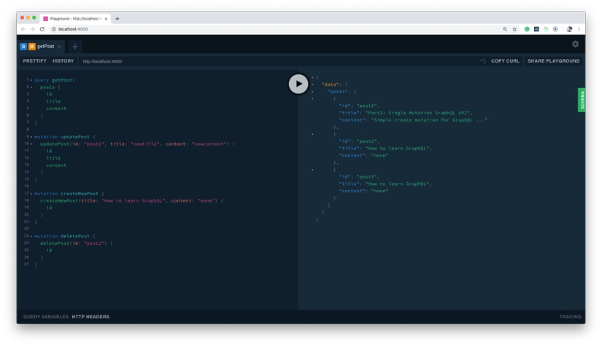602x346 pixels.
Task: Run the query with the play button
Action: coord(298,84)
